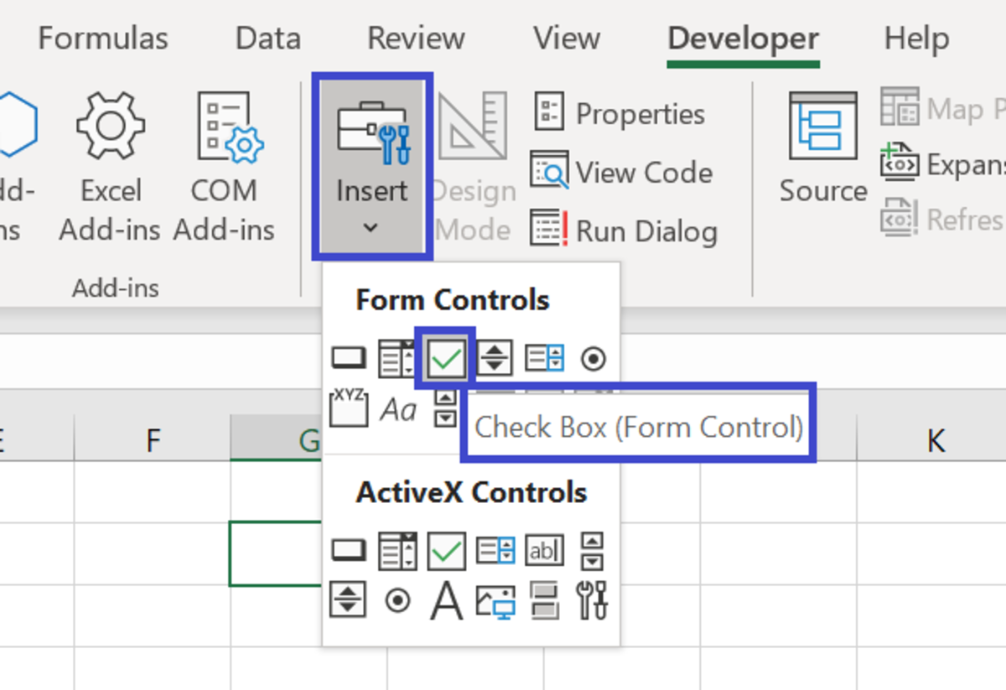
Task: Pick the Check Box ActiveX control
Action: point(445,551)
